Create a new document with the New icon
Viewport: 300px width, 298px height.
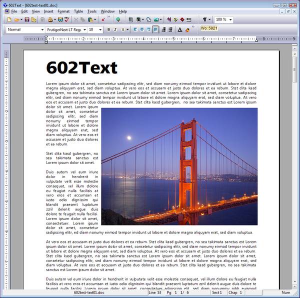(9, 19)
